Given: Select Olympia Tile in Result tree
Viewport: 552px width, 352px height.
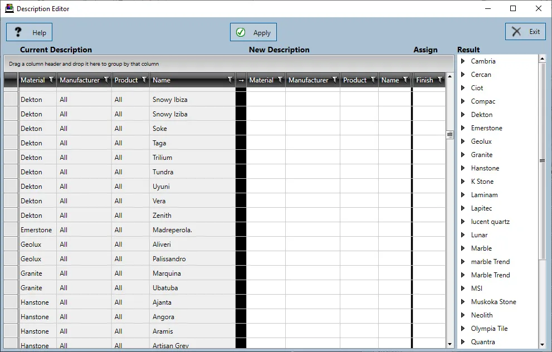Looking at the screenshot, I should [x=489, y=329].
